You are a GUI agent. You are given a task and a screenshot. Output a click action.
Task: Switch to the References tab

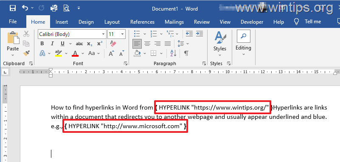[142, 22]
